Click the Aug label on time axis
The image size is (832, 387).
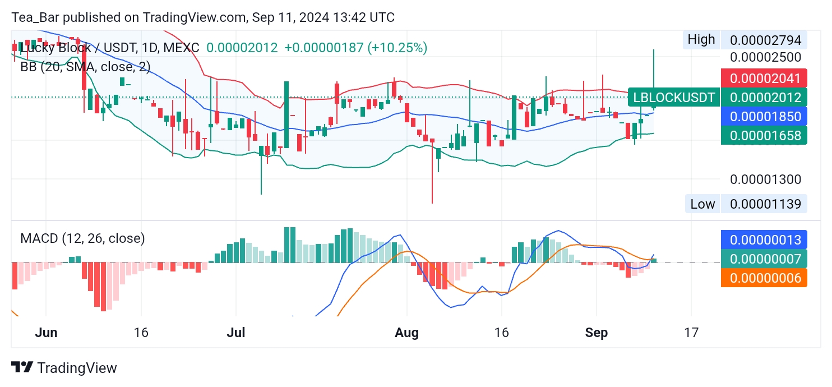click(406, 333)
